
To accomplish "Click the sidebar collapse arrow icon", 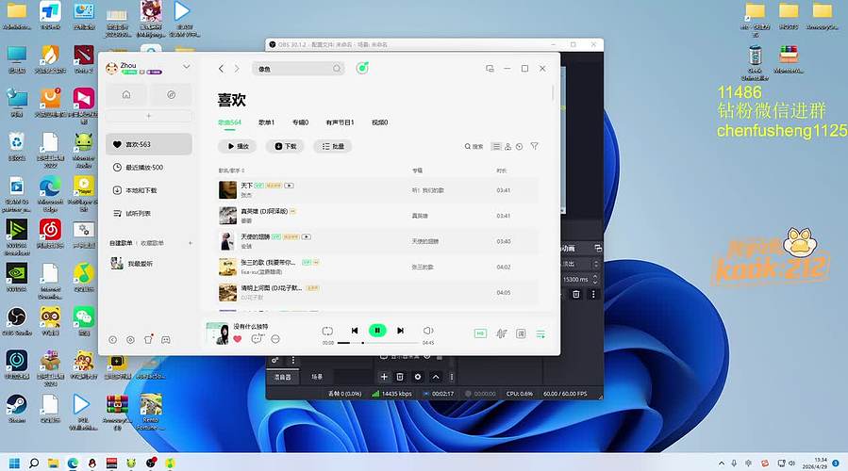I will click(x=112, y=340).
